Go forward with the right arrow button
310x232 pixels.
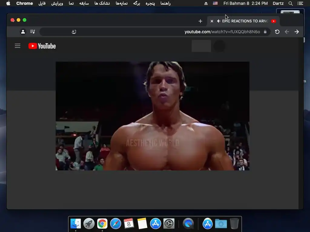(x=297, y=32)
